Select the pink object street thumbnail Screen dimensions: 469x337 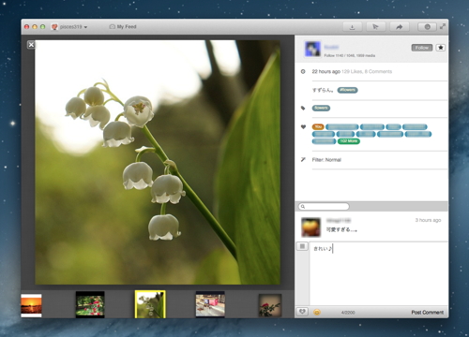click(210, 304)
